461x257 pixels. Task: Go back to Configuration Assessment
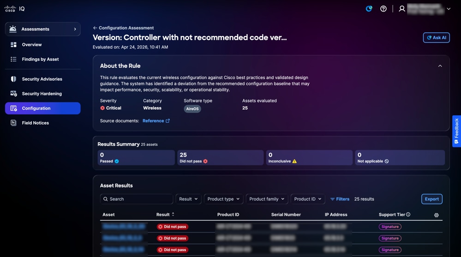[x=123, y=28]
